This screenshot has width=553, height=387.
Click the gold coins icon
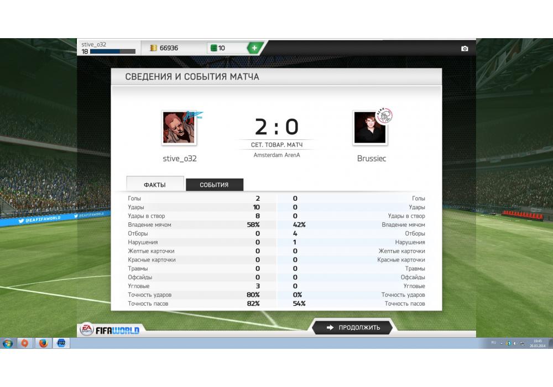point(153,48)
